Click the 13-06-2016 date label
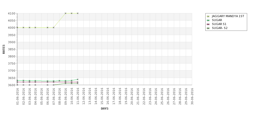 click(x=90, y=96)
